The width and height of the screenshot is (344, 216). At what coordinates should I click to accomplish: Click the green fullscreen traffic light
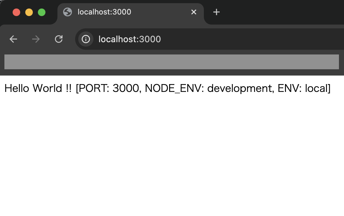(x=41, y=12)
